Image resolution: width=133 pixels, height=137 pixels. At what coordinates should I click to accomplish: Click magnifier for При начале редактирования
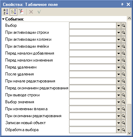pyautogui.click(x=123, y=81)
